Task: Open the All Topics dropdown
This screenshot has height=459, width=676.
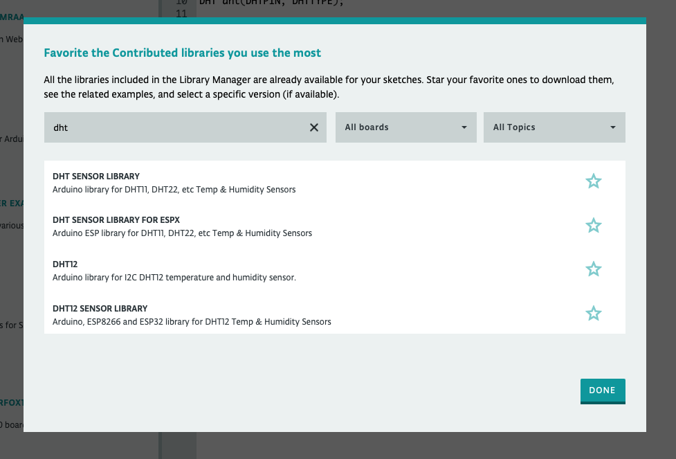Action: pos(554,127)
